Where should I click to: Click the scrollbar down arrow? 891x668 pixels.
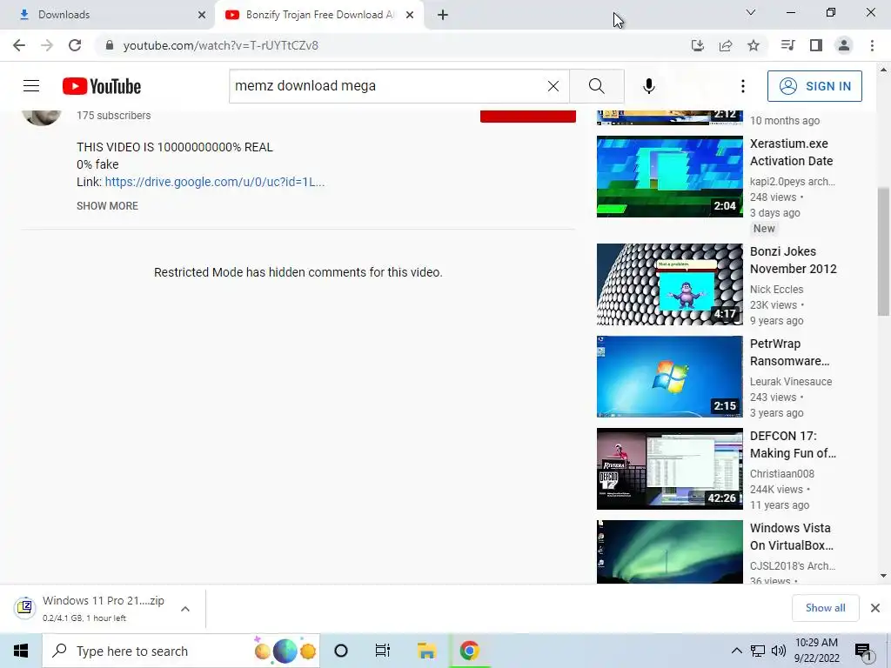point(883,576)
